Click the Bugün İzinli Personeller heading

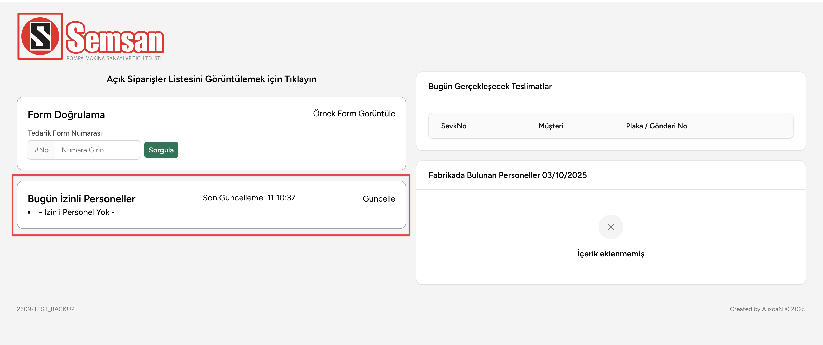(x=81, y=199)
